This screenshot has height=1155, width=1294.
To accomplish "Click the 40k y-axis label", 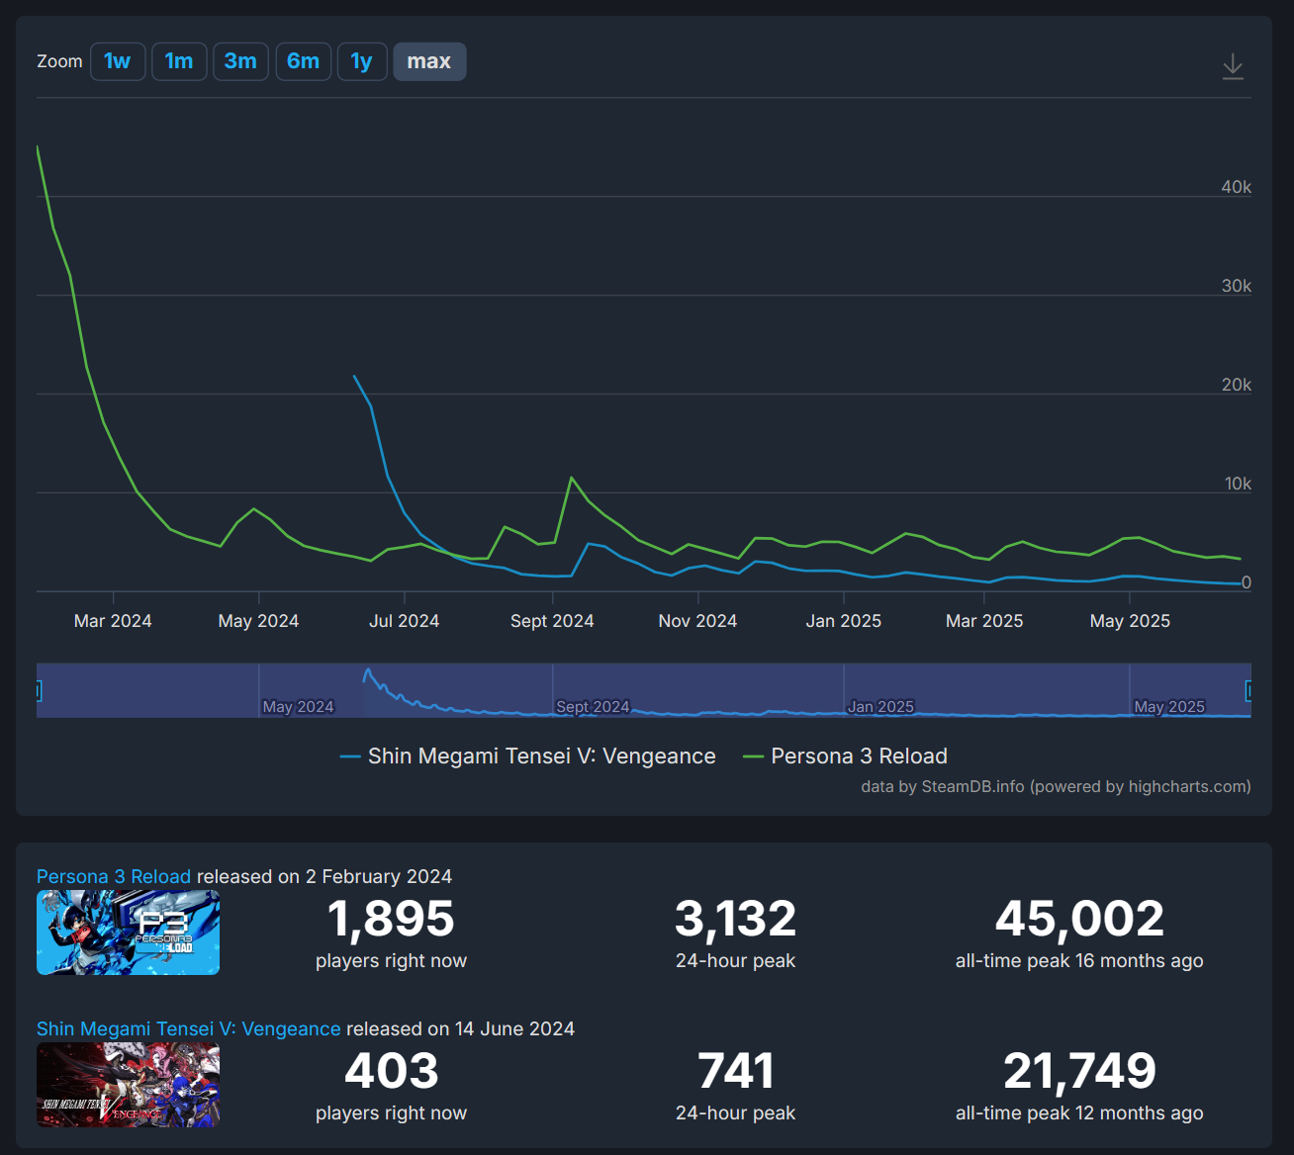I will coord(1237,187).
